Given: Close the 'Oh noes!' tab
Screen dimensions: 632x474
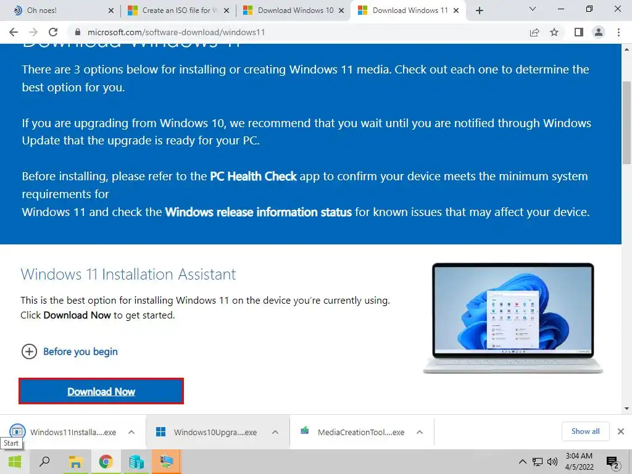Looking at the screenshot, I should 111,10.
